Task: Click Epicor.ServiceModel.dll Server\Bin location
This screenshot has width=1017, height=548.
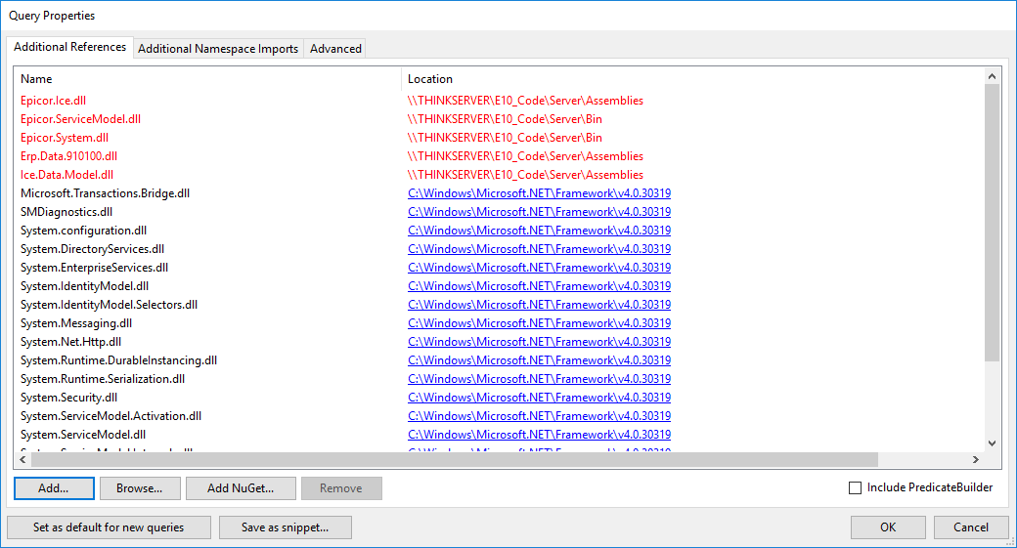Action: coord(505,119)
